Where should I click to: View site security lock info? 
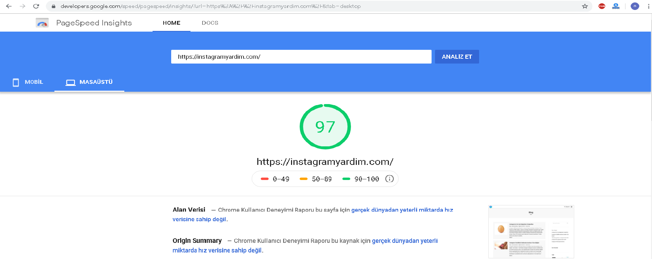coord(53,6)
